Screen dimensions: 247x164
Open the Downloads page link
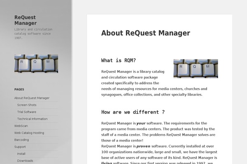coord(25,161)
